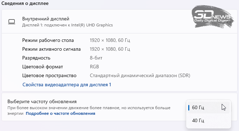
Task: Click the Дисплей 1 Intel UHD Graphics subtitle
Action: [67, 25]
